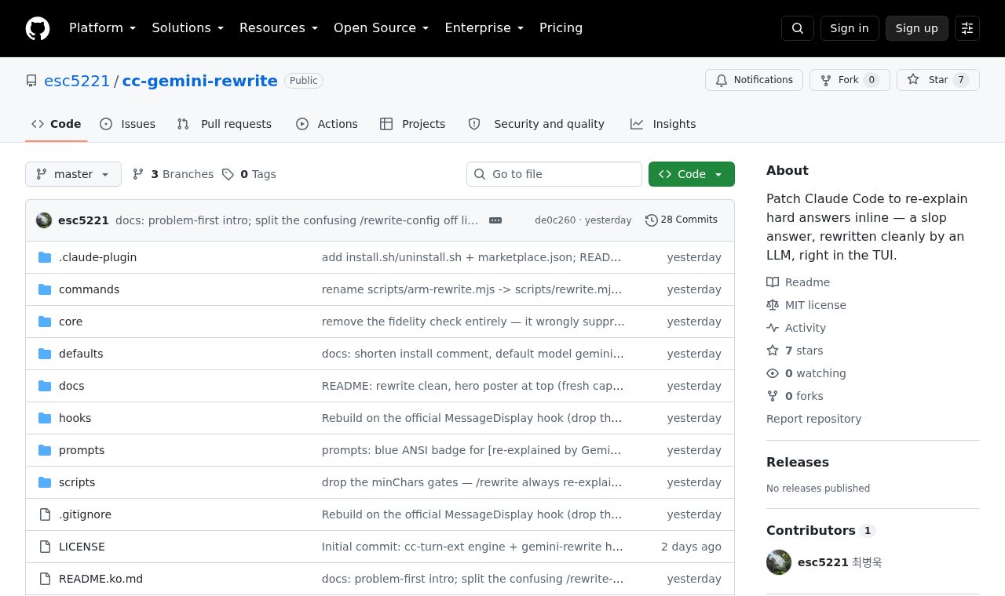Screen dimensions: 1005x596
Task: Open the Security and quality tab
Action: pyautogui.click(x=536, y=124)
